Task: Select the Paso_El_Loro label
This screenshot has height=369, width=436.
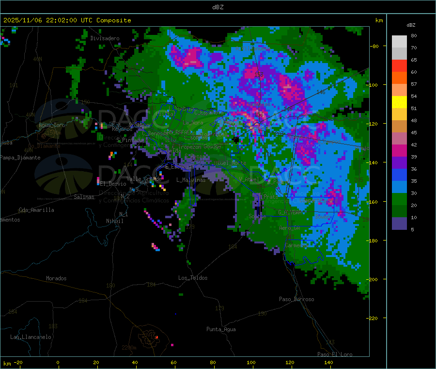Action: (335, 354)
